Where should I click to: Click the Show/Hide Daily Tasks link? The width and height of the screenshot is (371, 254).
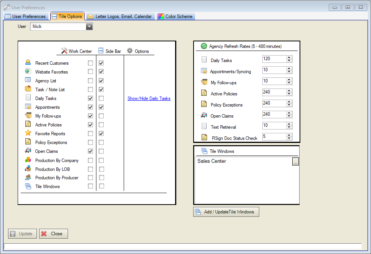149,98
